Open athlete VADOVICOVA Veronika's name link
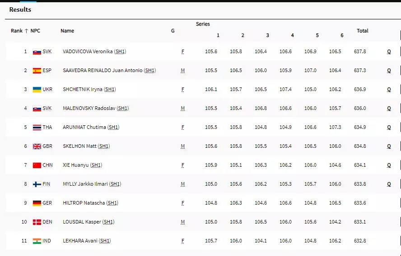 (88, 52)
